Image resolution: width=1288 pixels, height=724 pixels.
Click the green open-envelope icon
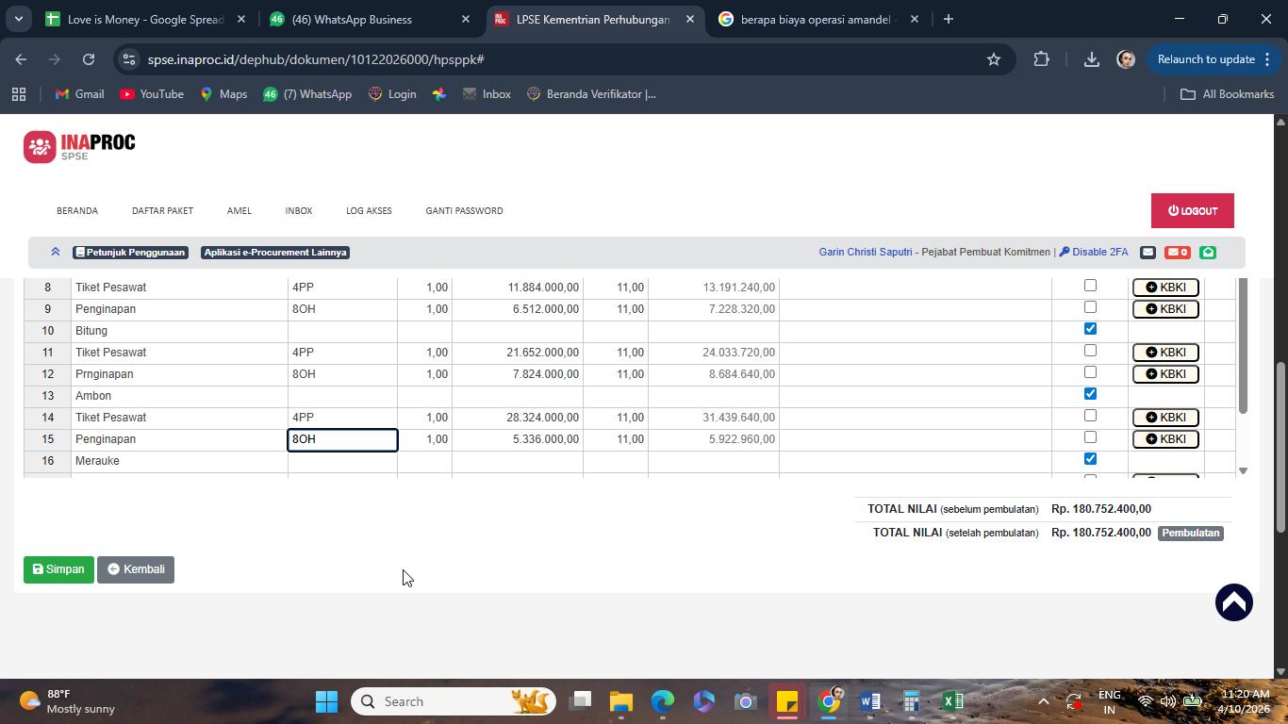click(x=1208, y=252)
